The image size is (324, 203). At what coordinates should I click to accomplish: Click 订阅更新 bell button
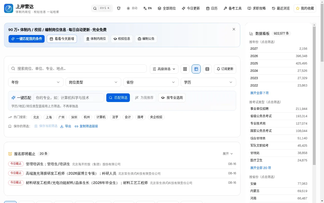pyautogui.click(x=225, y=69)
